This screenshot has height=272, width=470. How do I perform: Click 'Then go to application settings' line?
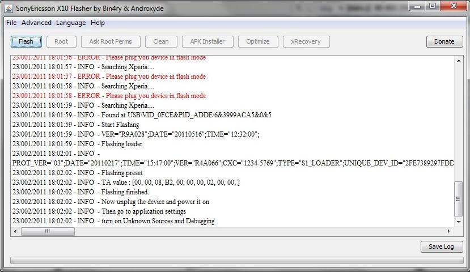click(x=99, y=211)
